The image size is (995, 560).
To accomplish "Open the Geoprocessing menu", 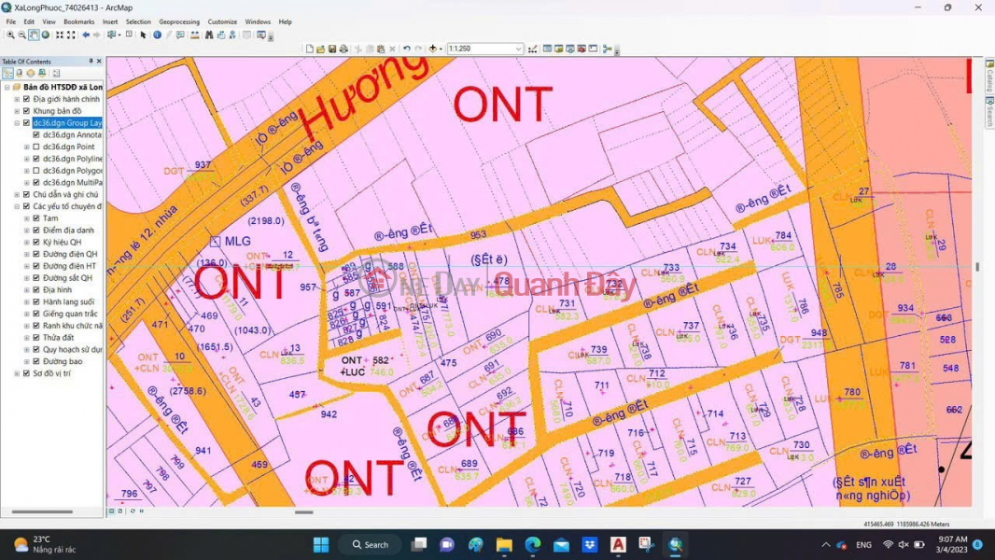I will coord(179,21).
